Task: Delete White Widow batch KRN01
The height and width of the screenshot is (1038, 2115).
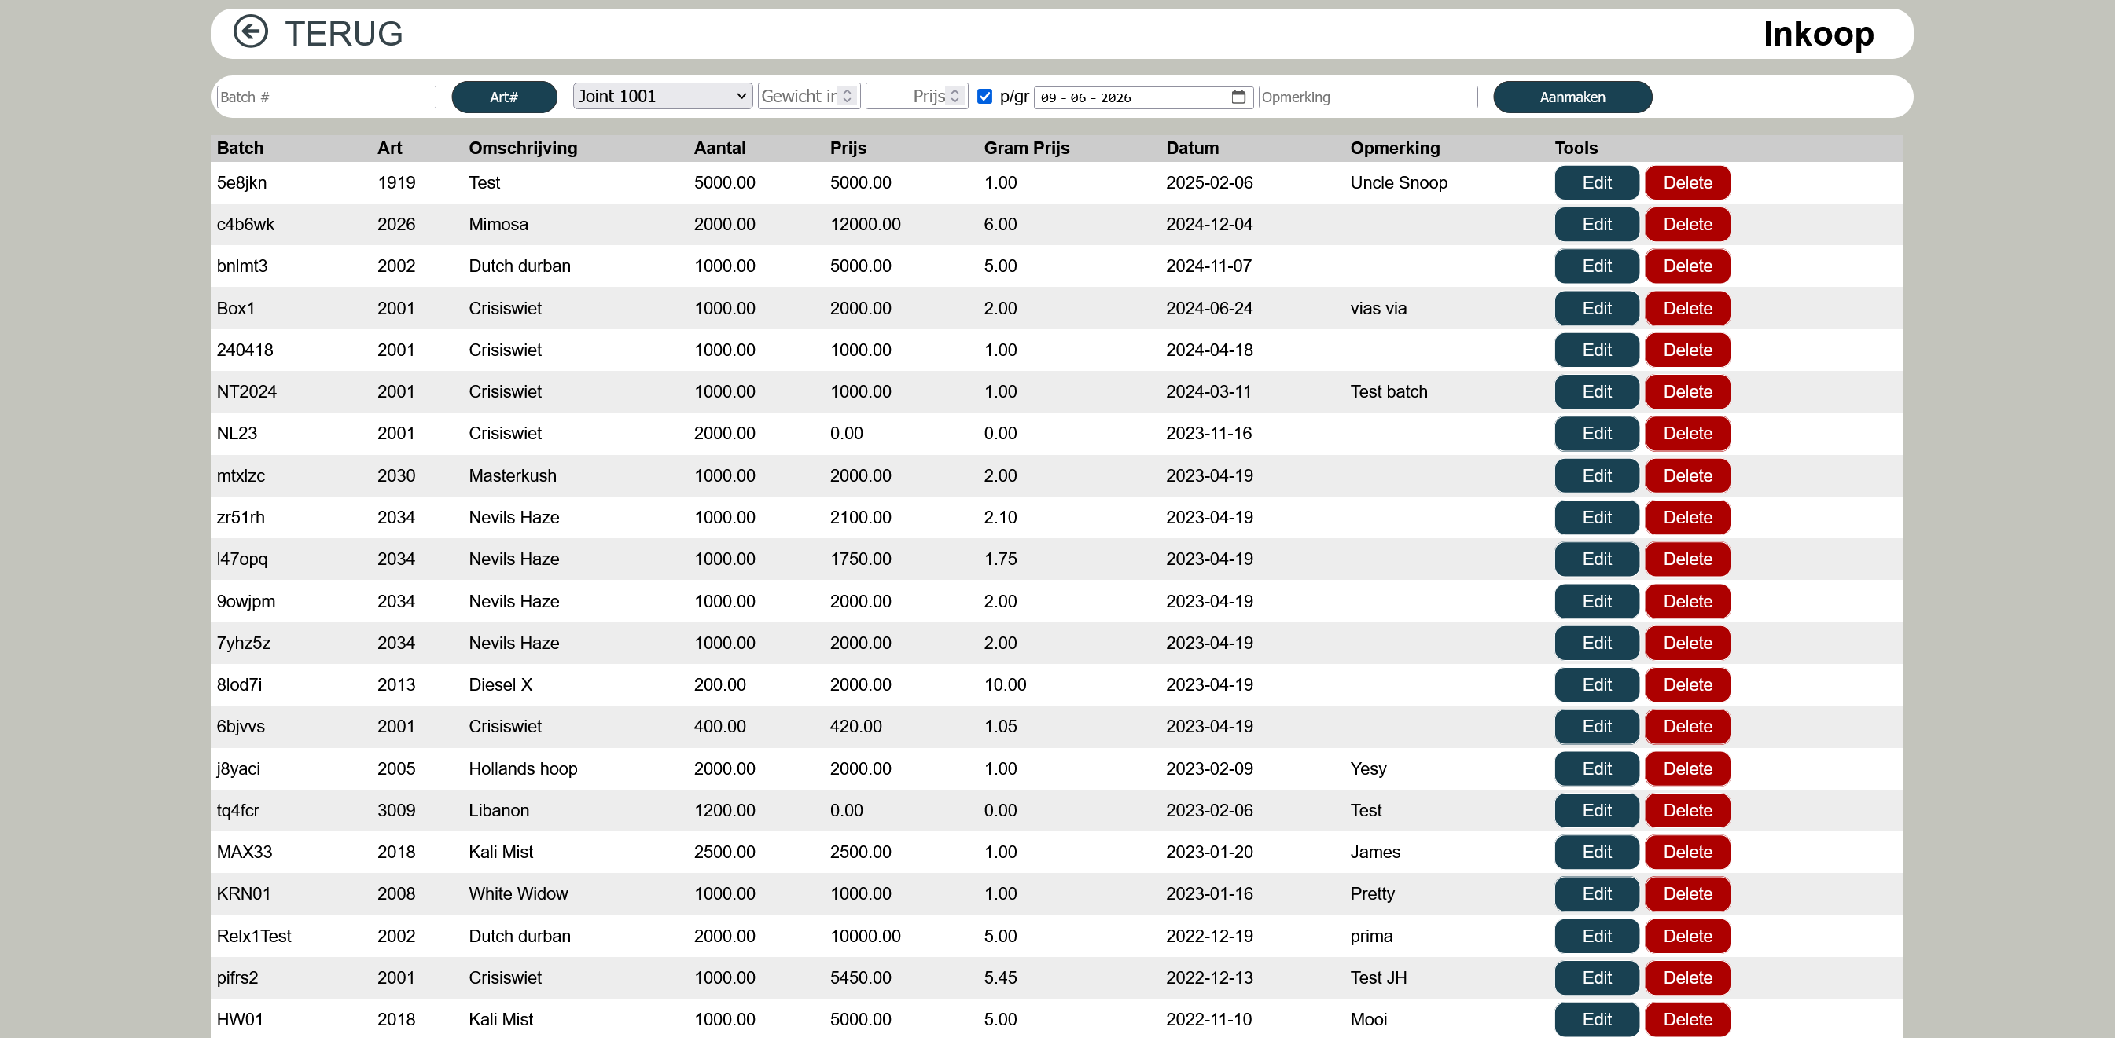Action: pos(1687,893)
